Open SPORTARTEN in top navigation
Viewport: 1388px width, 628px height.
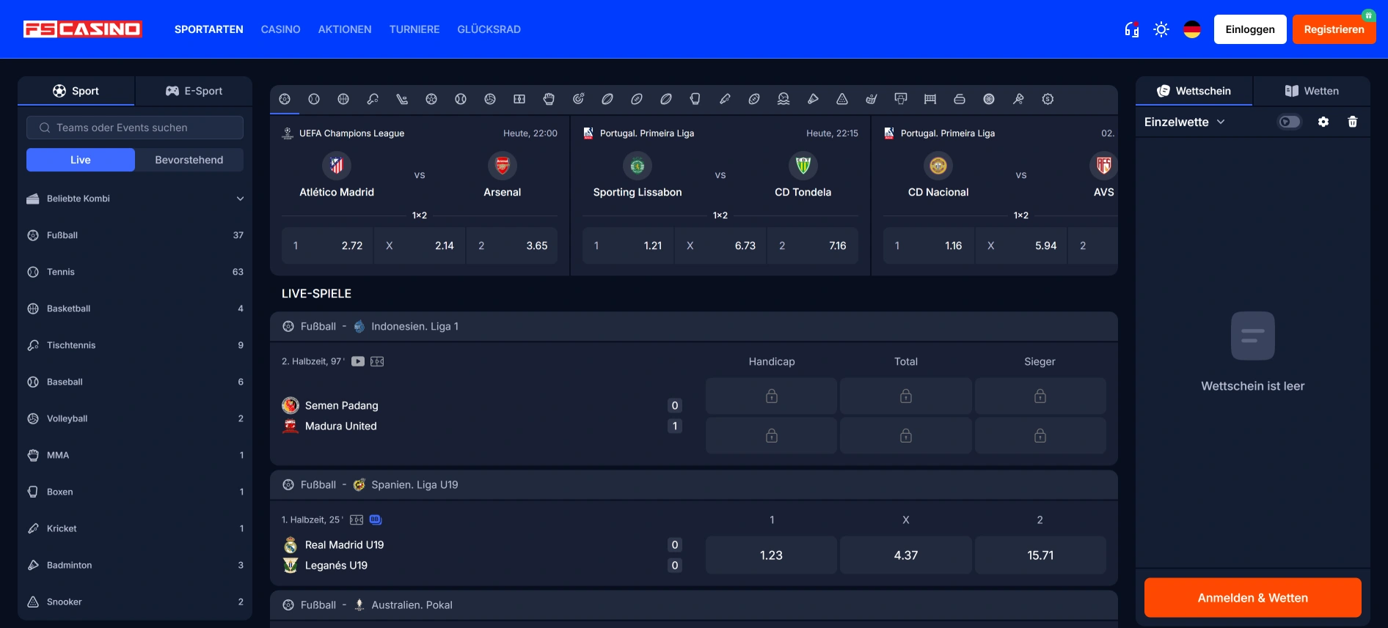[209, 29]
